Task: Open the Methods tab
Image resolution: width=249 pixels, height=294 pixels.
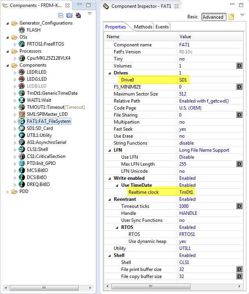Action: [x=143, y=27]
